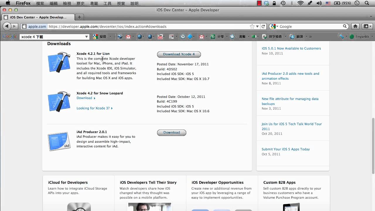Click the Xcode 4.2.1 for Lion title
The image size is (375, 211).
pos(93,54)
